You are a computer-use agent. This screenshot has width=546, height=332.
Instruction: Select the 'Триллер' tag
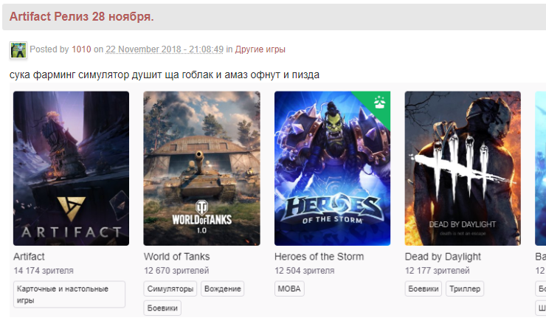(465, 289)
